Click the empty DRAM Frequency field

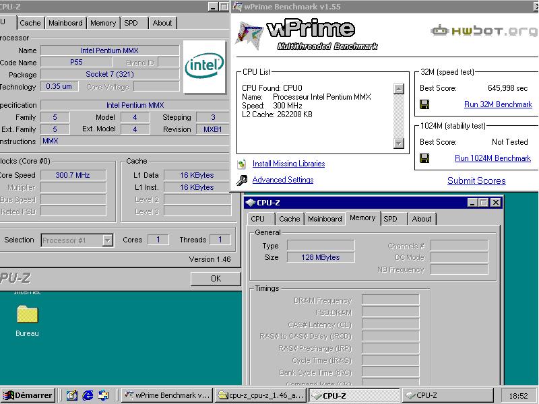click(x=391, y=300)
